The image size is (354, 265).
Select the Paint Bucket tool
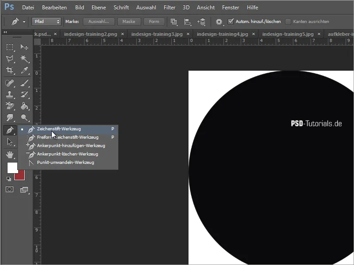(x=24, y=106)
